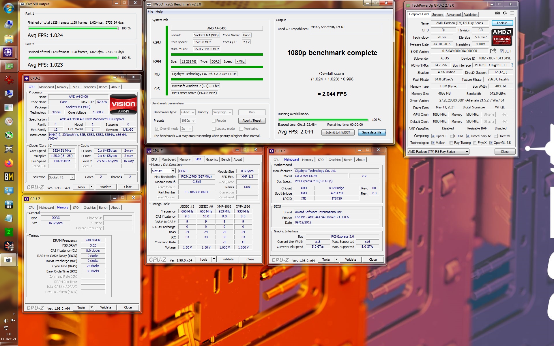Take a GPU-Z screenshot with camera icon
The width and height of the screenshot is (554, 346).
click(x=497, y=13)
